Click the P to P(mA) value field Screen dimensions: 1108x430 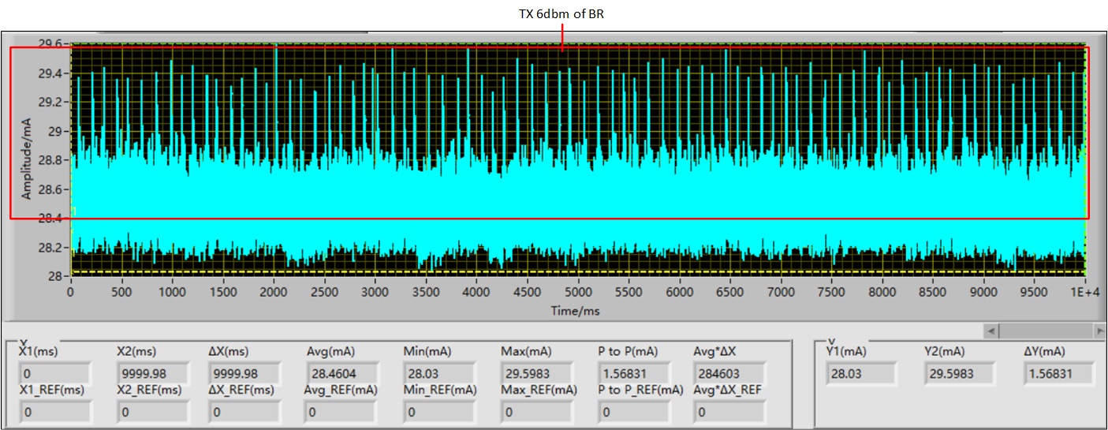pyautogui.click(x=634, y=373)
